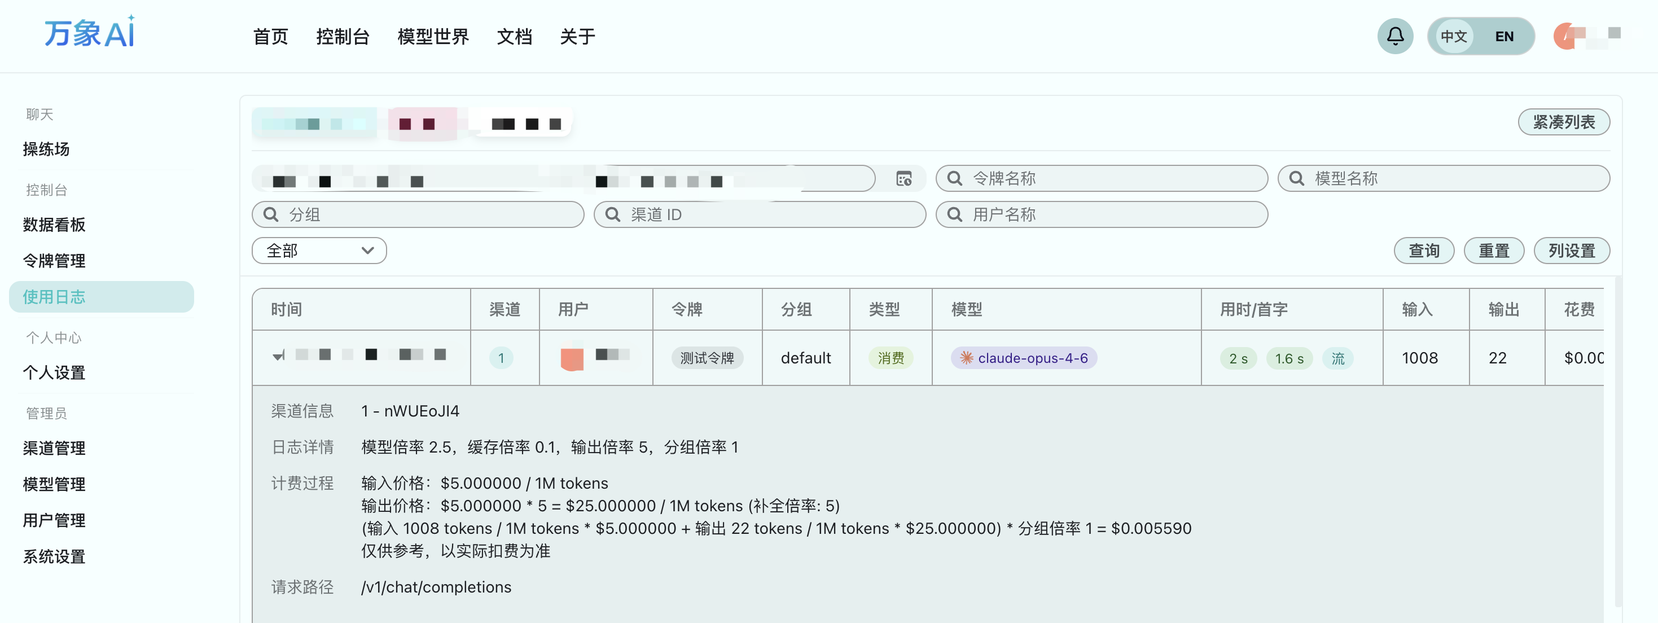This screenshot has width=1658, height=623.
Task: Click the 重置 reset button
Action: coord(1493,251)
